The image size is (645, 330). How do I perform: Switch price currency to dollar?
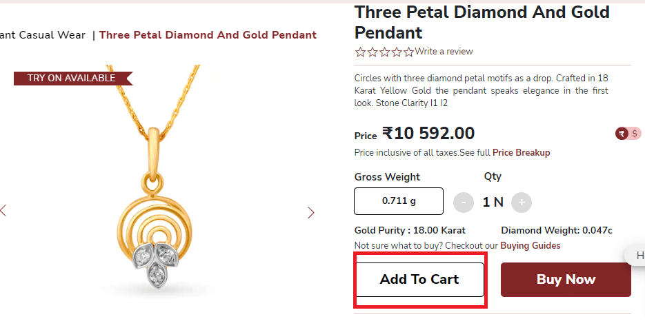click(635, 134)
